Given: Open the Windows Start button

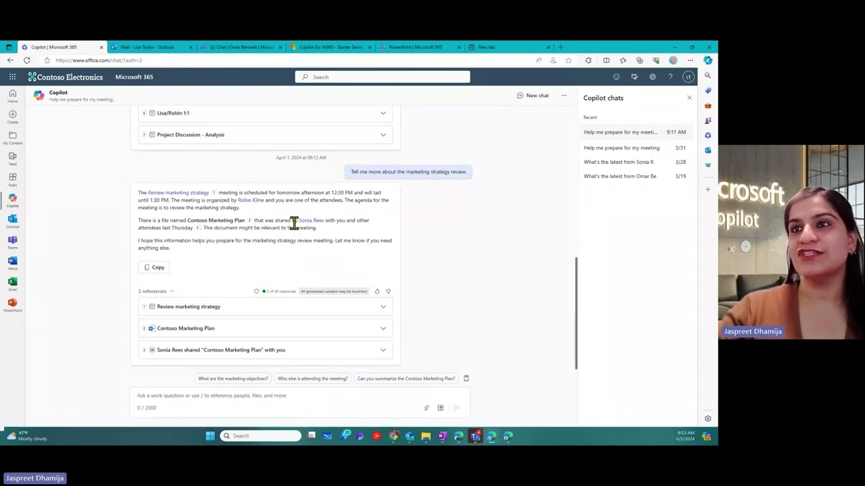Looking at the screenshot, I should [210, 436].
